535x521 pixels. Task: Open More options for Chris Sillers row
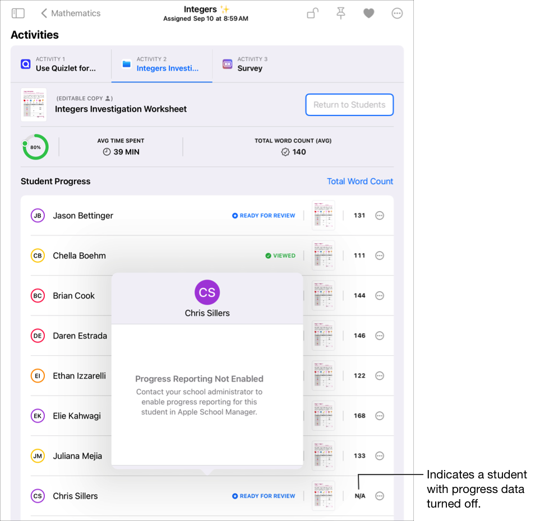(x=380, y=496)
